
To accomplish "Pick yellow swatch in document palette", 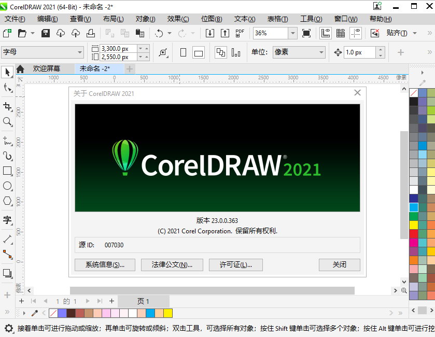I will tap(168, 313).
